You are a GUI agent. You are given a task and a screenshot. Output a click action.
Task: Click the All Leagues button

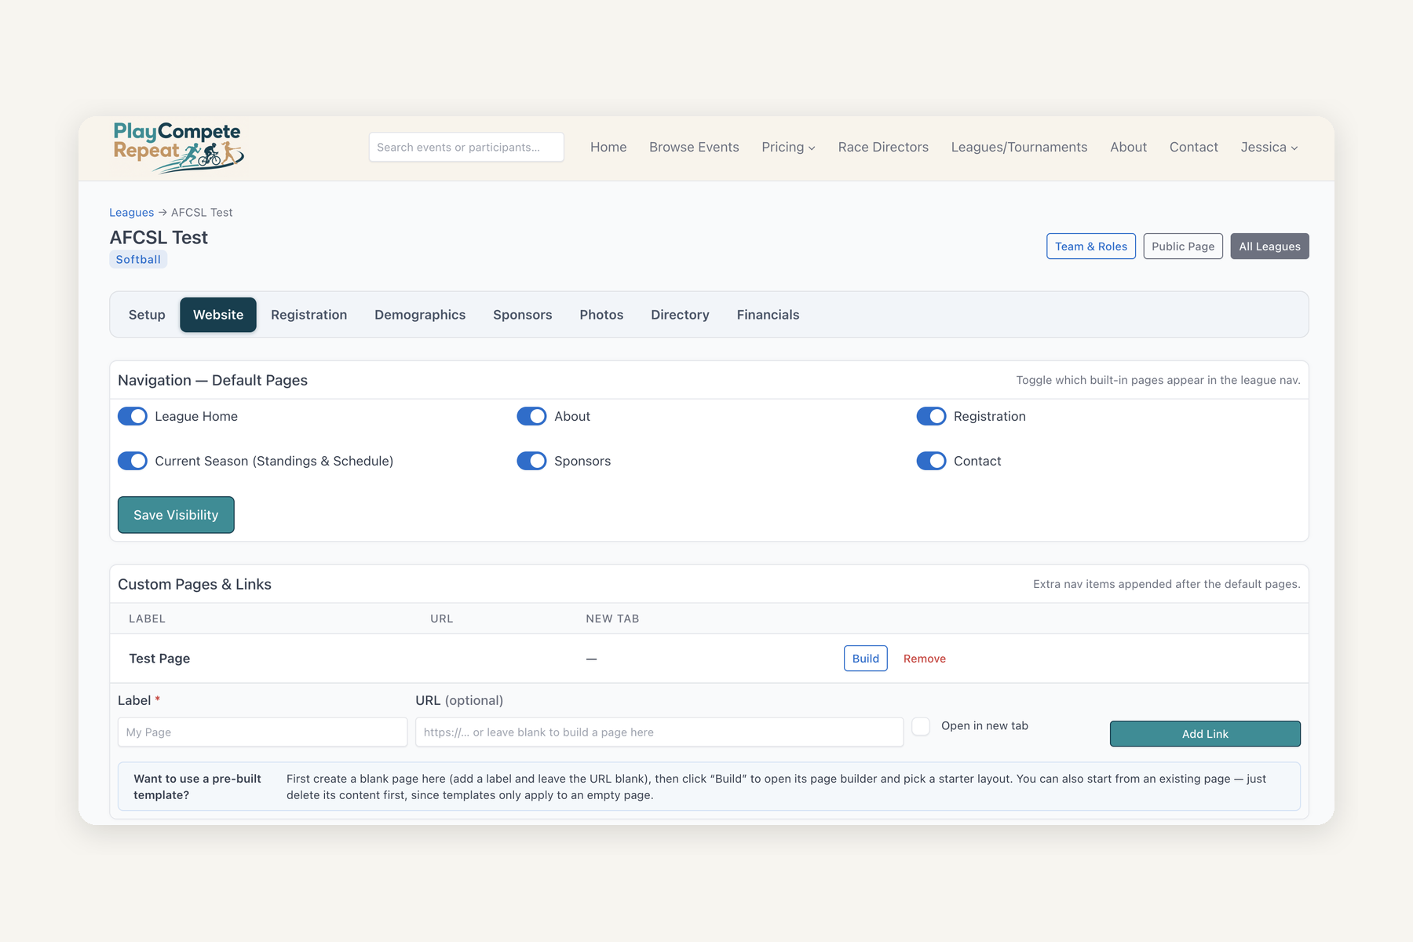(x=1269, y=246)
